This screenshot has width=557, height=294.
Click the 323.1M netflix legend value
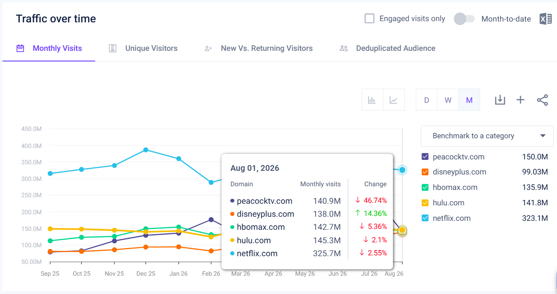(x=535, y=218)
